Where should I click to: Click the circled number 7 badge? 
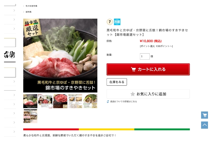point(110,22)
